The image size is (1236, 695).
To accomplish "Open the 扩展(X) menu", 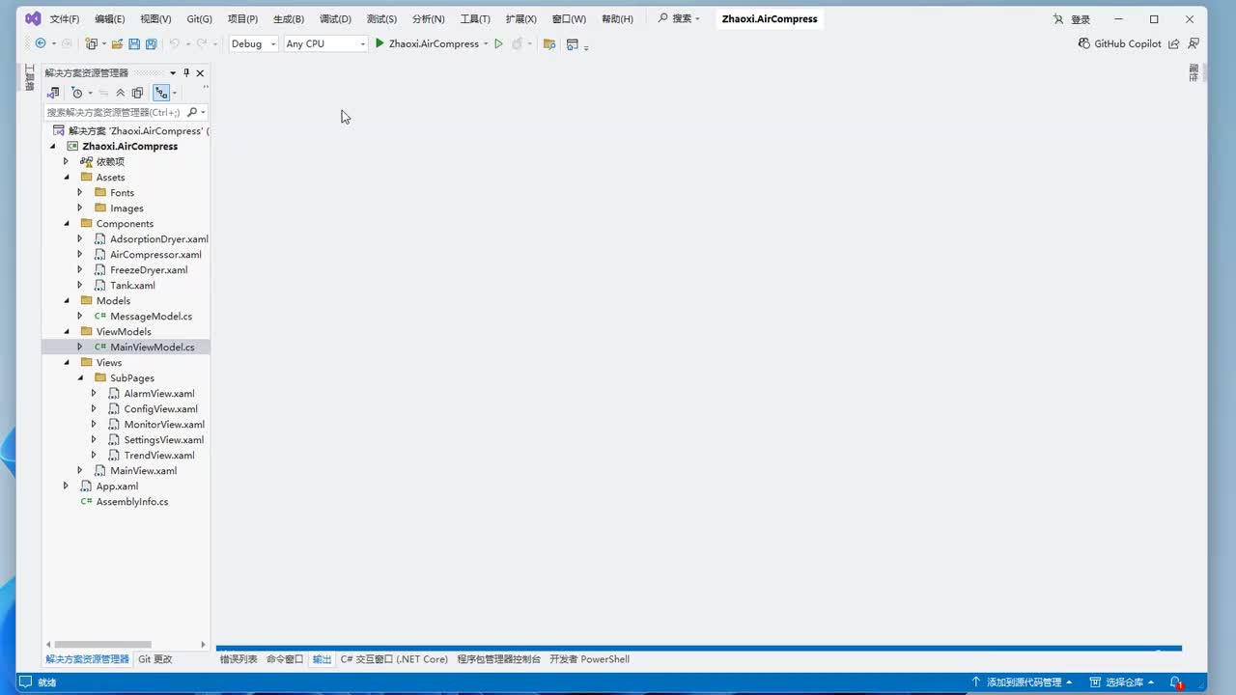I will 521,18.
